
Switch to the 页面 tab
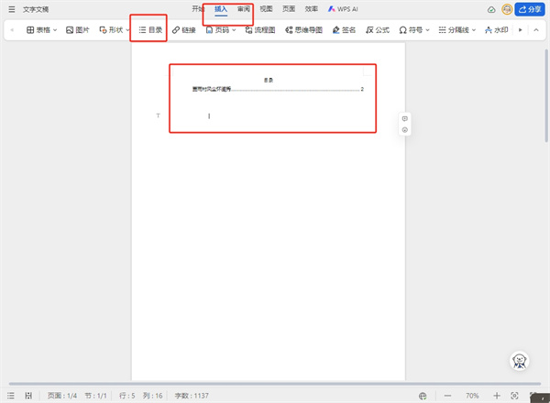click(x=289, y=9)
